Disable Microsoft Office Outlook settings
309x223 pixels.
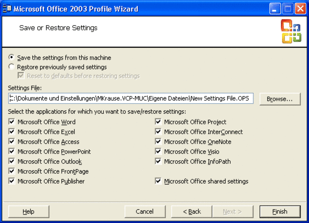(x=12, y=161)
